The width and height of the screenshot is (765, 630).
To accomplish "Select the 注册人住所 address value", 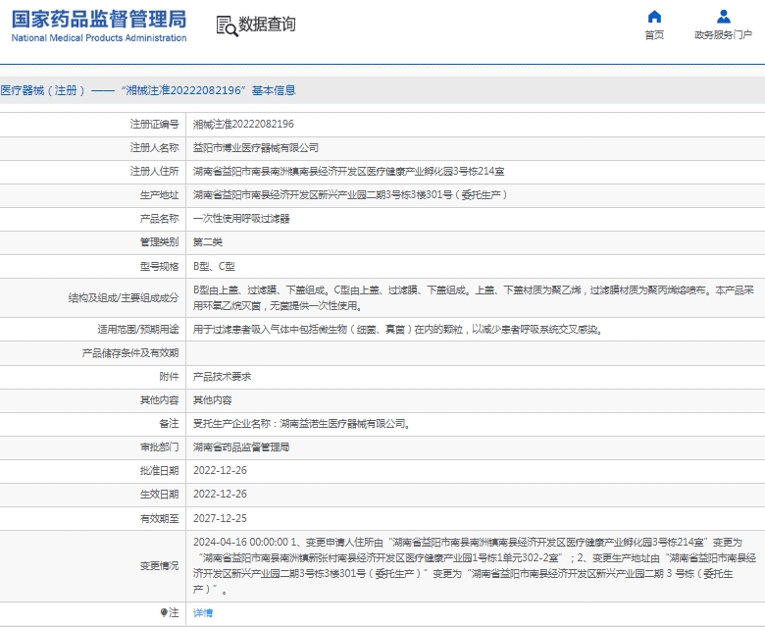I will (349, 172).
